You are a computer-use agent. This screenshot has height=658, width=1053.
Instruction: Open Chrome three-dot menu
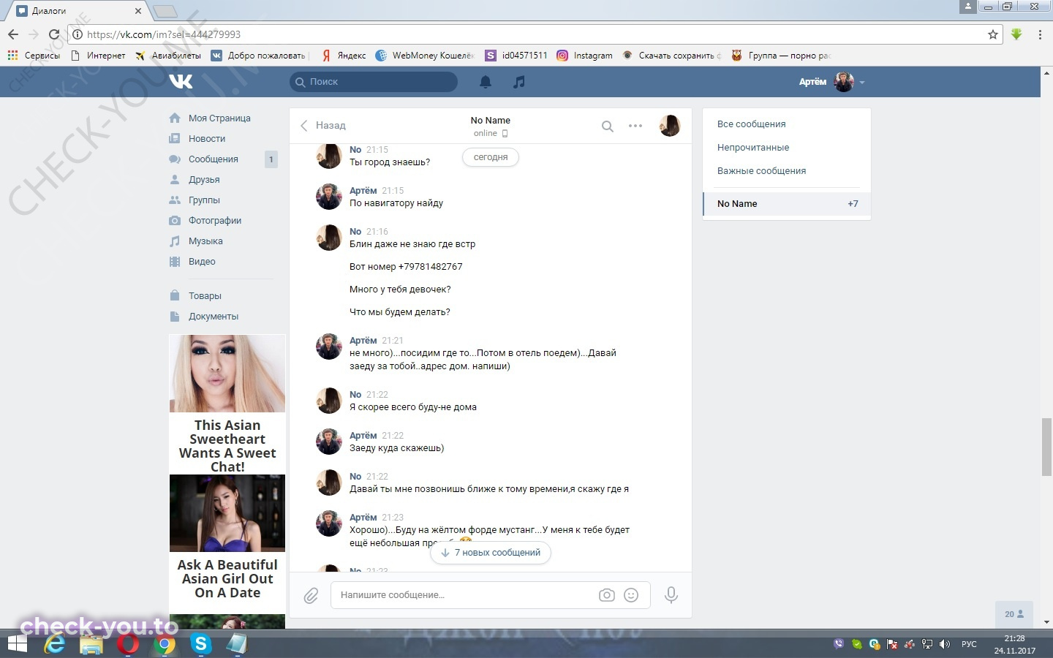(1040, 34)
